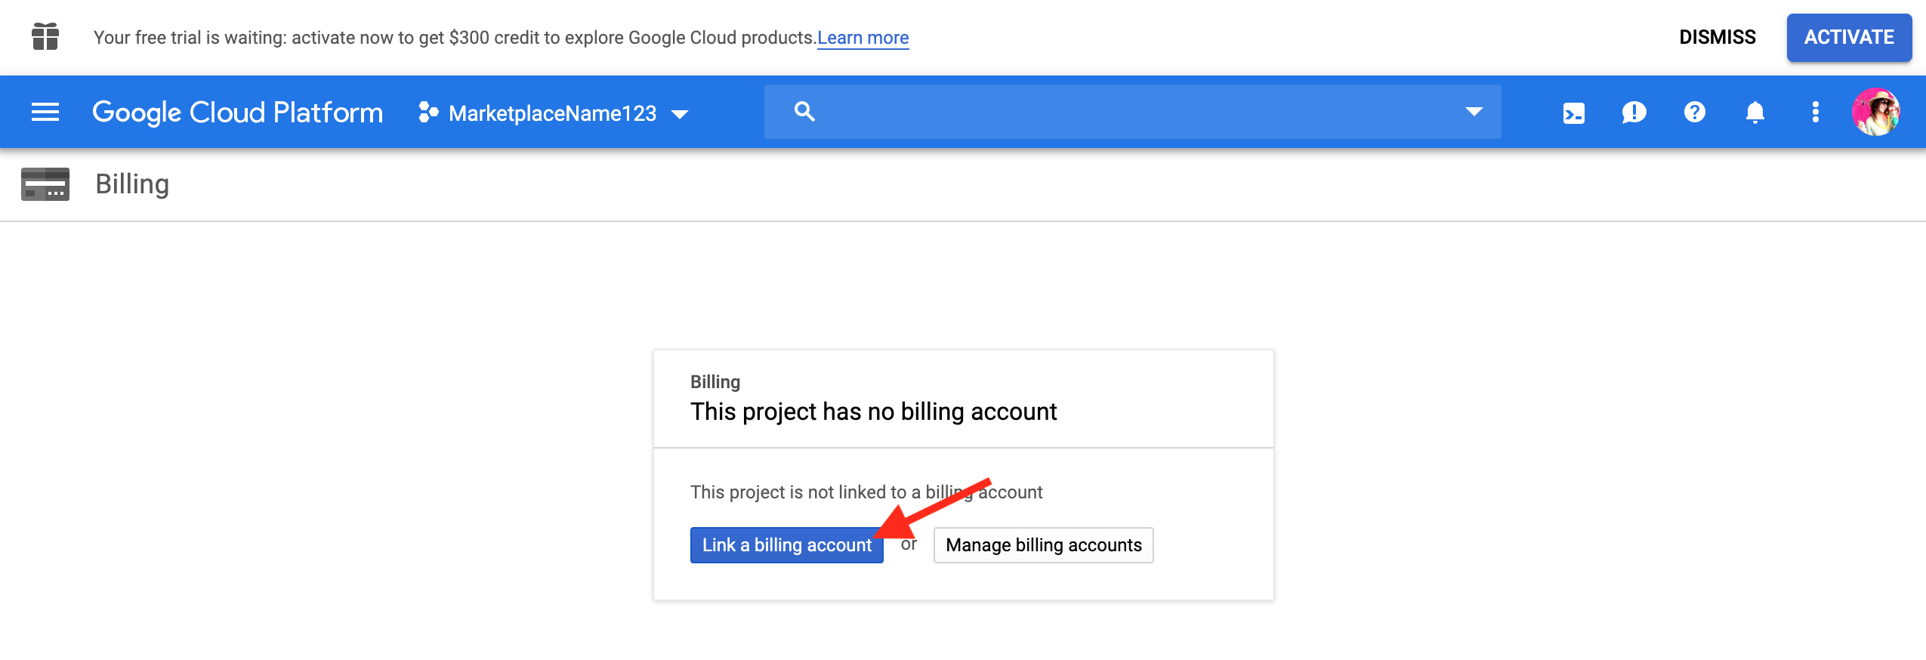Click the free trial banner message text
The image size is (1926, 660).
(x=455, y=38)
